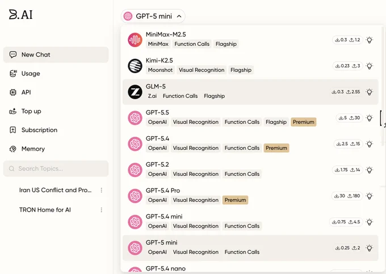
Task: Click the lightbulb icon for GPT-5.4 mini
Action: (370, 222)
